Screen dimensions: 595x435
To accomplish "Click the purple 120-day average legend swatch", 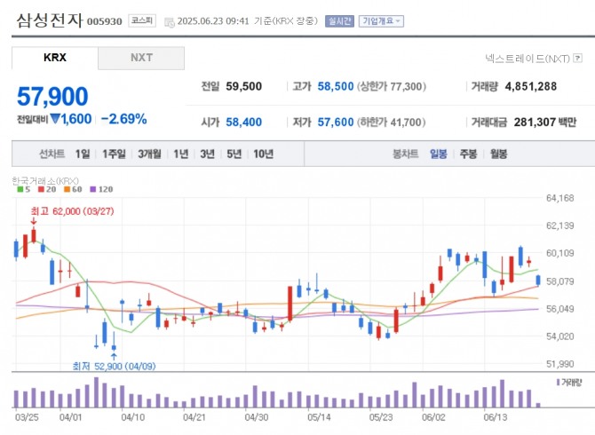I will point(93,189).
